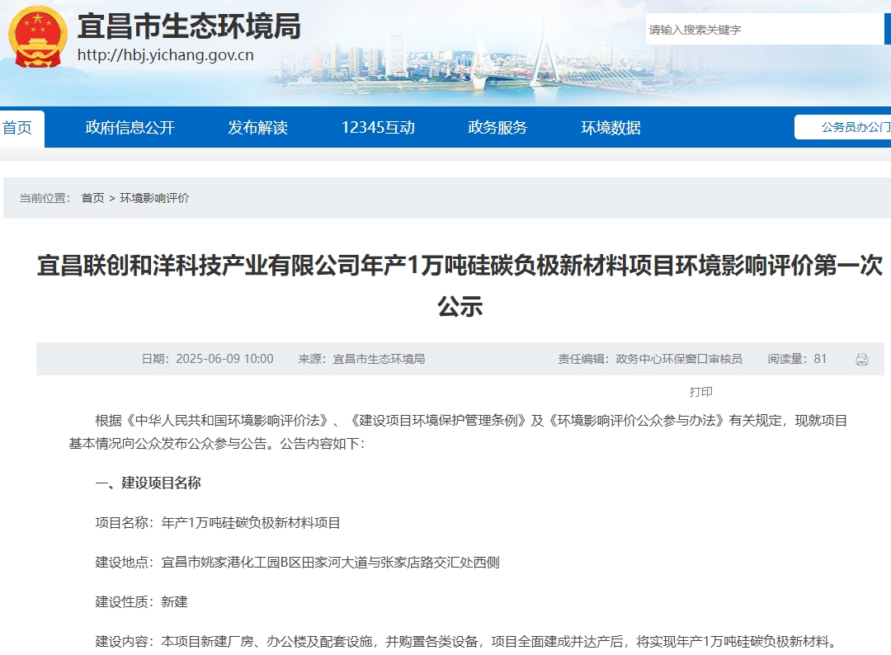Click the 打印 (Print) text link

pyautogui.click(x=702, y=390)
